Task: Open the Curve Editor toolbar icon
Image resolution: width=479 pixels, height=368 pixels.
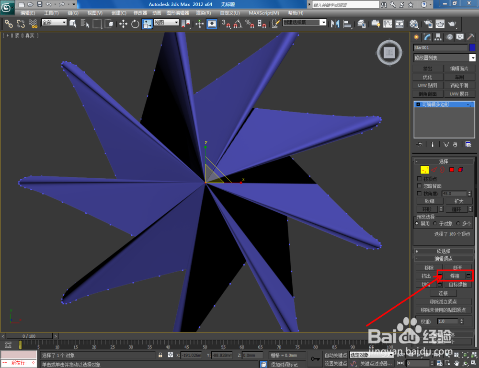Action: coord(388,23)
